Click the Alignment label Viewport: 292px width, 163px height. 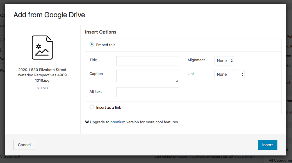[x=196, y=60]
